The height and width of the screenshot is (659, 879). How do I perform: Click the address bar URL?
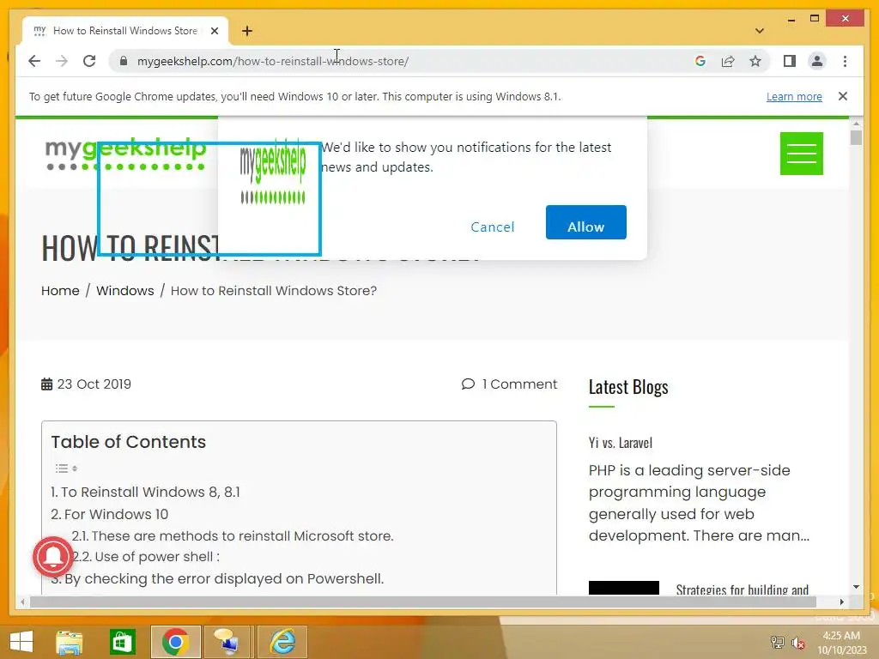272,61
